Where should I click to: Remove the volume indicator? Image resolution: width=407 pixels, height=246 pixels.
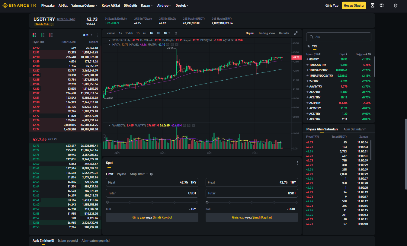[193, 125]
